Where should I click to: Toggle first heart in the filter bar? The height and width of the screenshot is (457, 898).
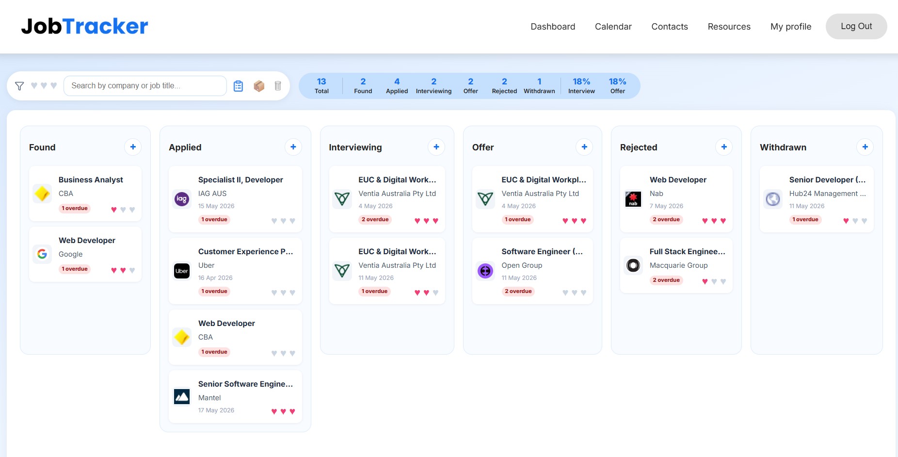(x=34, y=85)
